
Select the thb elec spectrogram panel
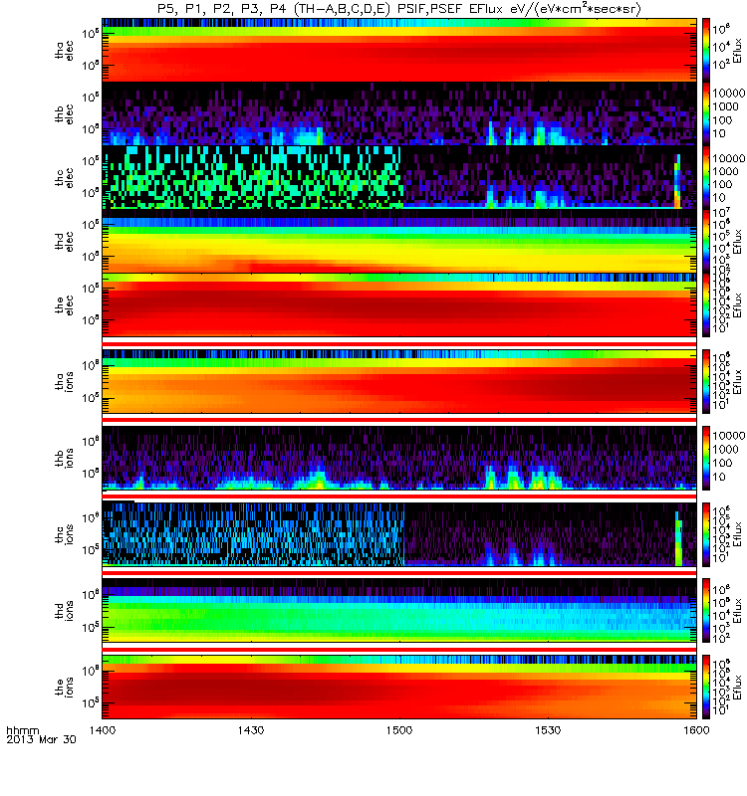pos(399,113)
